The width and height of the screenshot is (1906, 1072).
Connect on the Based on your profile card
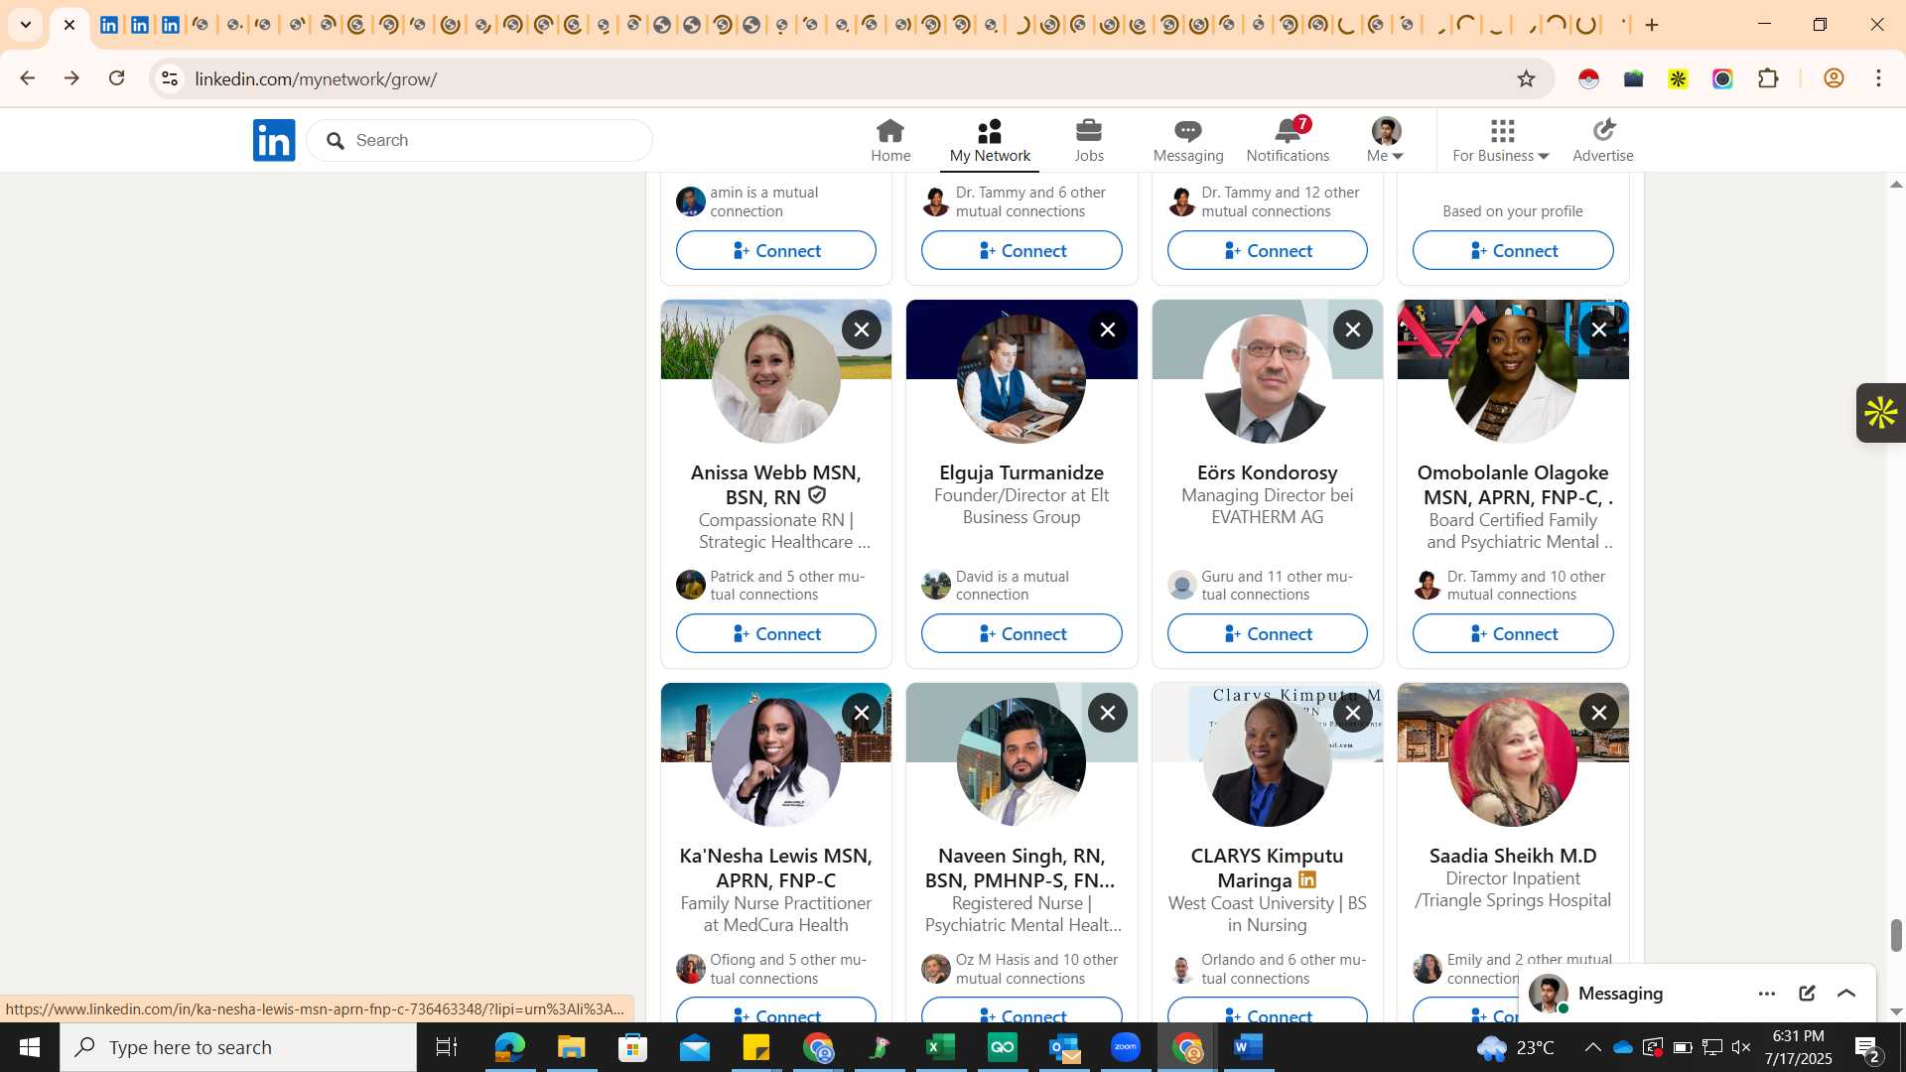[x=1513, y=250]
